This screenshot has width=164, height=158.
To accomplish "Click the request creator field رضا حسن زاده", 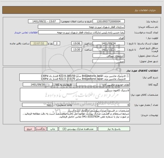I will [81, 32].
